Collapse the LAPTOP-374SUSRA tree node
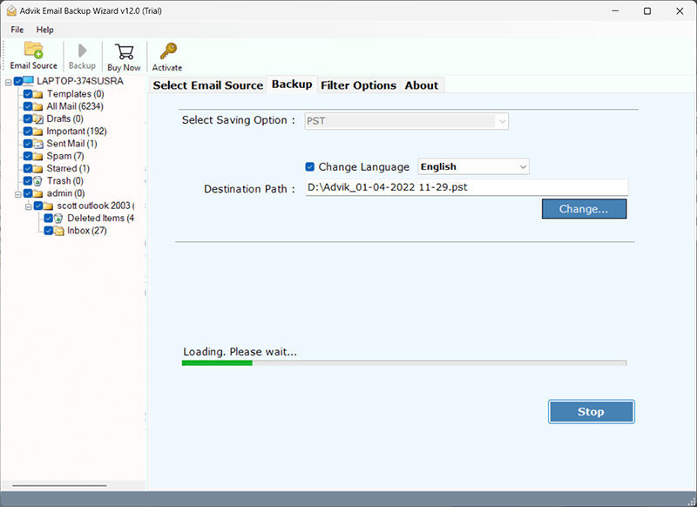The width and height of the screenshot is (697, 507). (9, 82)
